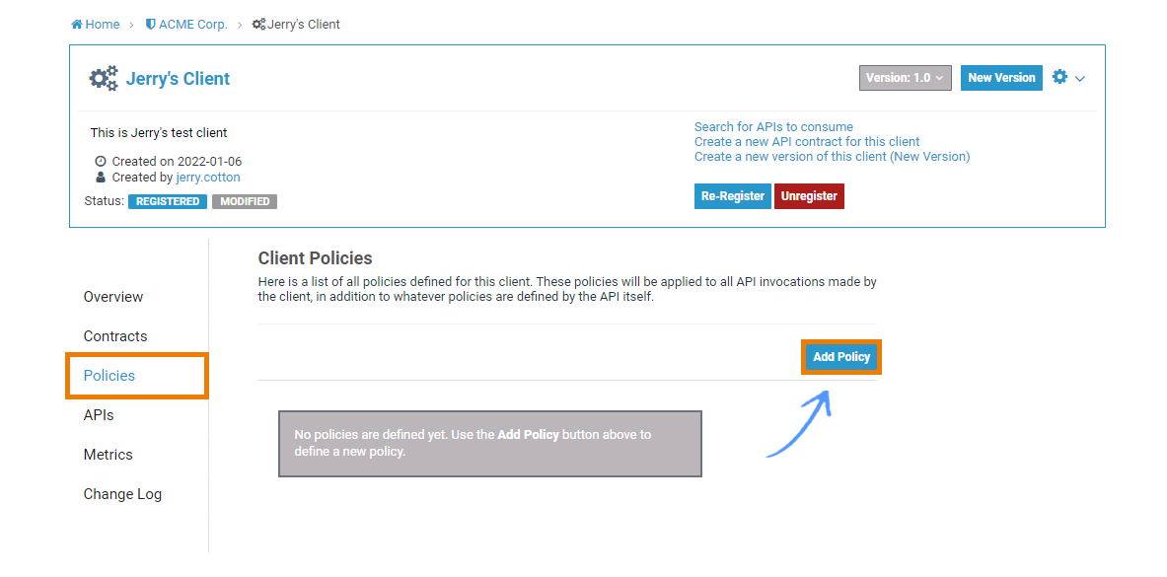1167x577 pixels.
Task: Click the clock icon next to creation date
Action: pos(102,161)
